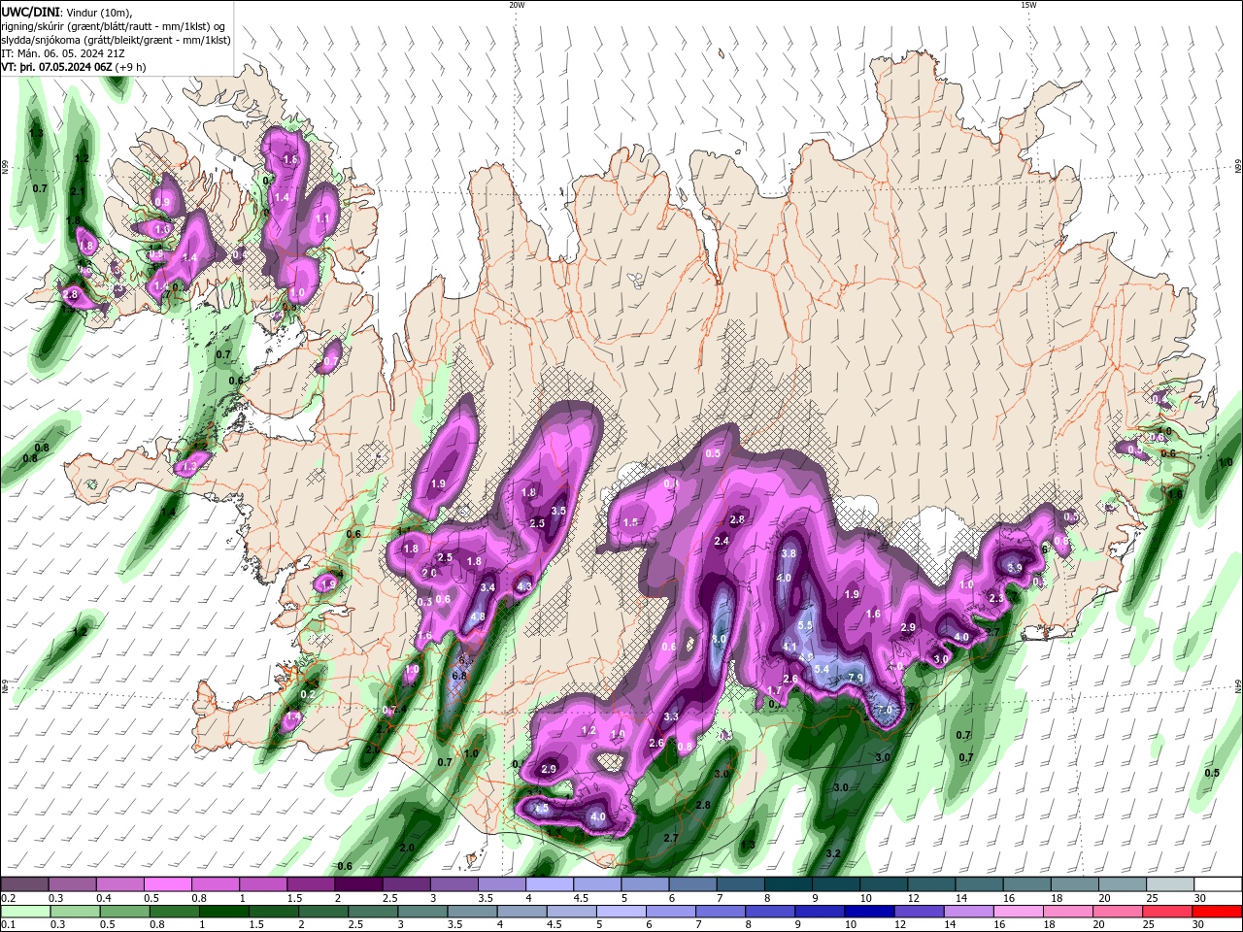Select the light lavender 4–4.5 swatch in the top legend row

coord(550,884)
